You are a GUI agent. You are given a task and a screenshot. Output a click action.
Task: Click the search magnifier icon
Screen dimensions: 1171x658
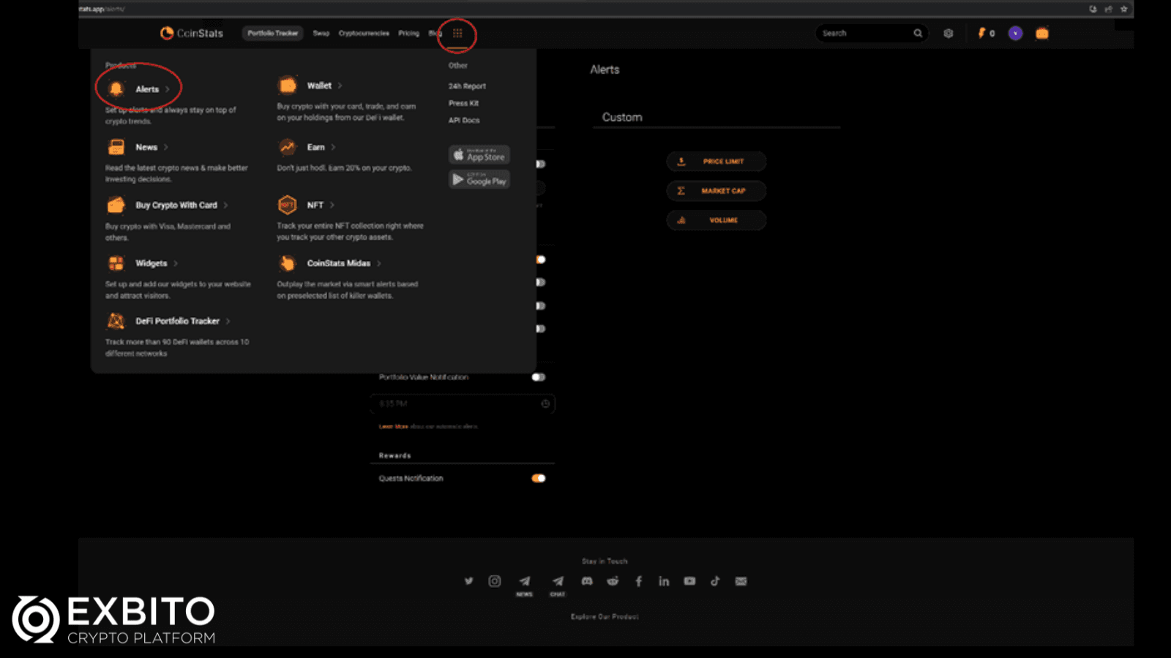coord(918,33)
